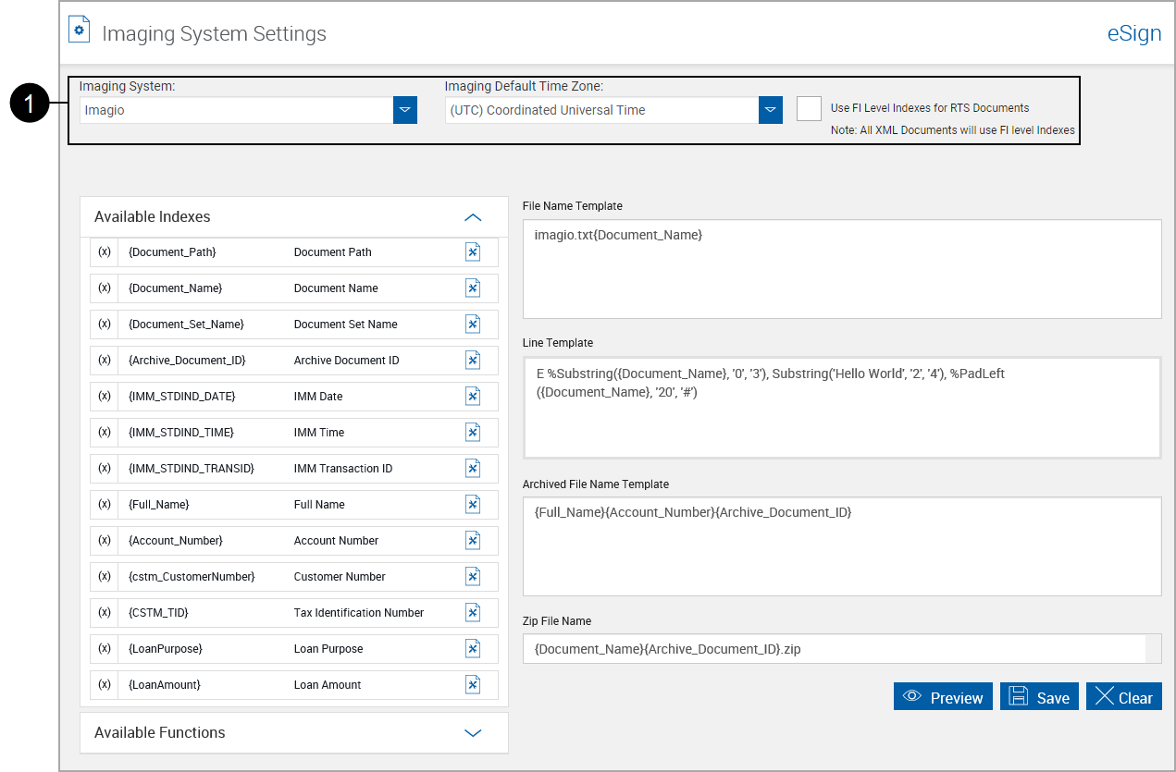This screenshot has height=772, width=1176.
Task: Expand the Available Functions section
Action: (473, 733)
